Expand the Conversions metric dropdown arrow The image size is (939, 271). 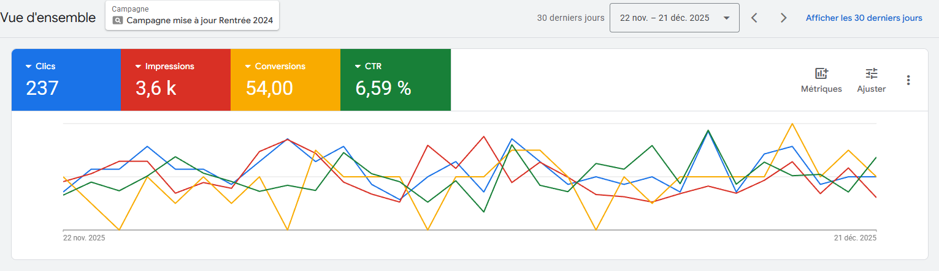(x=248, y=66)
